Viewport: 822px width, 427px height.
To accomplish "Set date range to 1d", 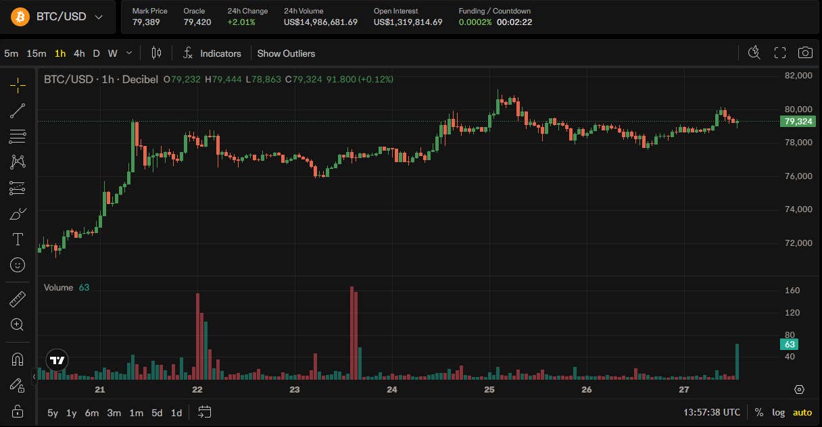I will (176, 412).
